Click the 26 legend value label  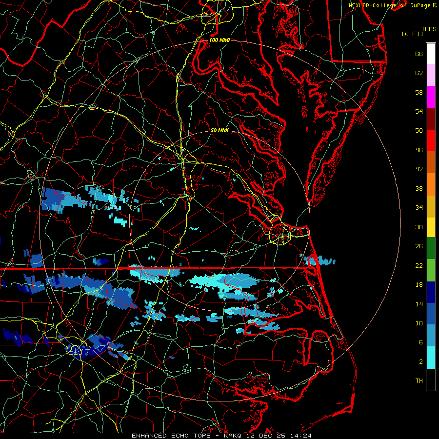[419, 246]
